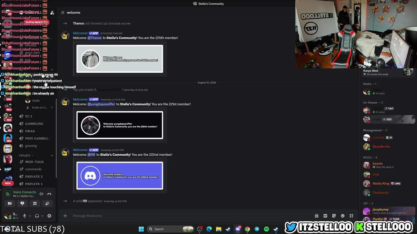Type in the Message #welcome box
This screenshot has height=234, width=417.
[x=189, y=216]
